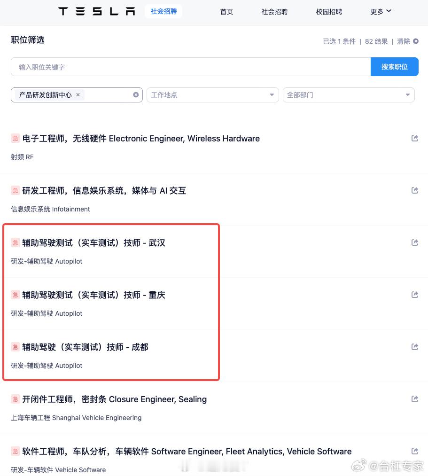Open 社会招聘 in the top navigation
Screen dimensions: 428x476
coord(274,12)
